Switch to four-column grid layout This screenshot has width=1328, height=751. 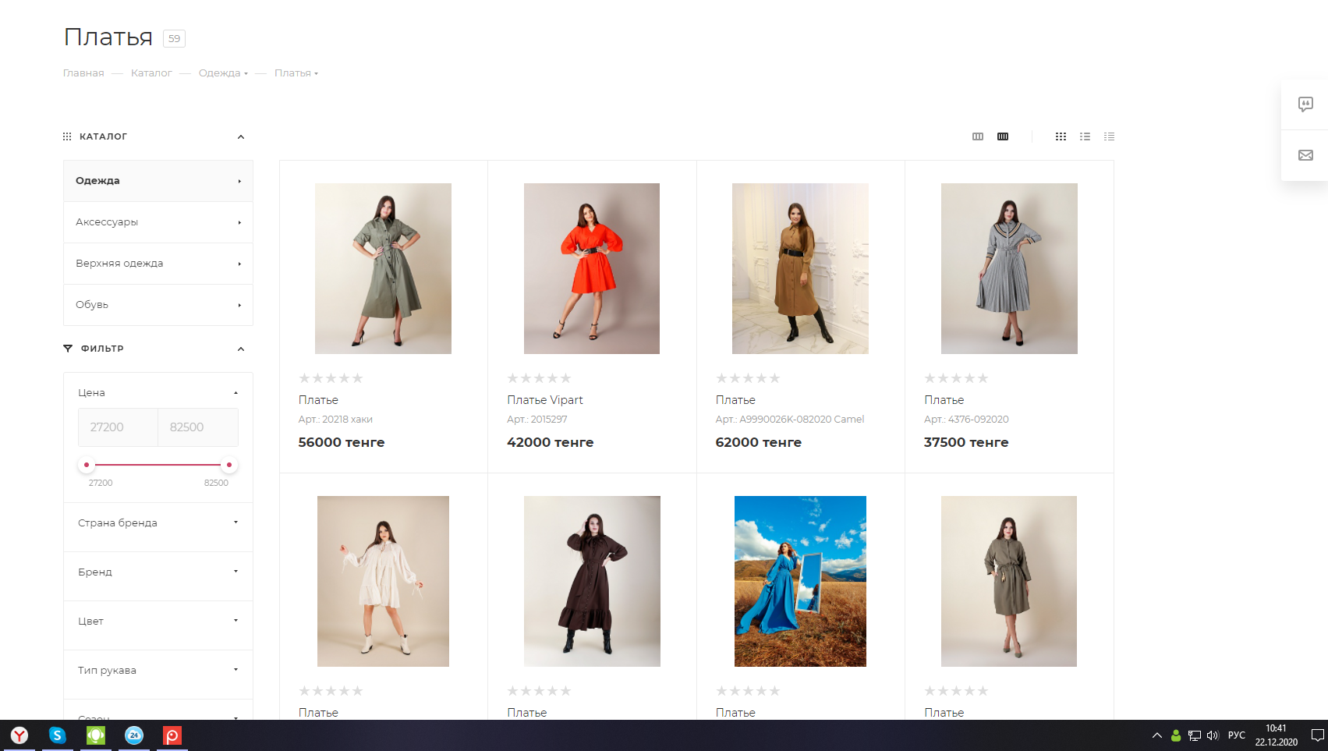click(1003, 136)
